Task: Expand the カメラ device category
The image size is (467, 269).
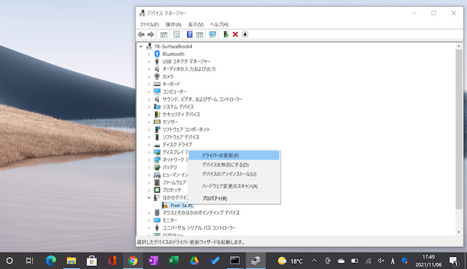Action: pyautogui.click(x=149, y=76)
